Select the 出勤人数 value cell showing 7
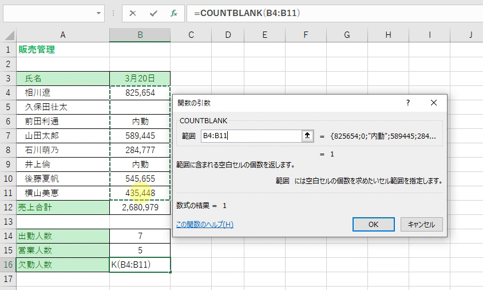This screenshot has height=290, width=483. pyautogui.click(x=140, y=236)
